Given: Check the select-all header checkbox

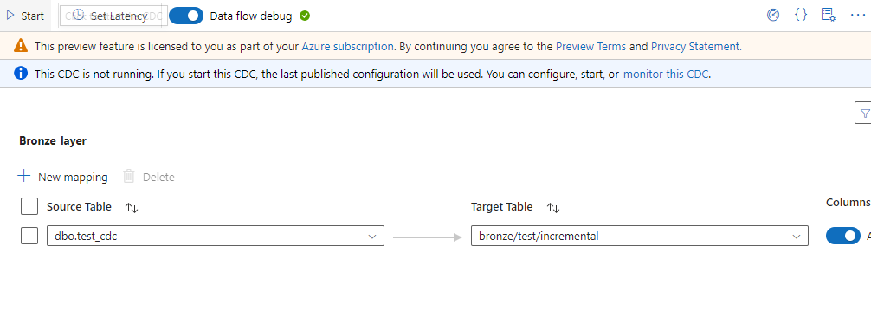Looking at the screenshot, I should click(x=29, y=206).
